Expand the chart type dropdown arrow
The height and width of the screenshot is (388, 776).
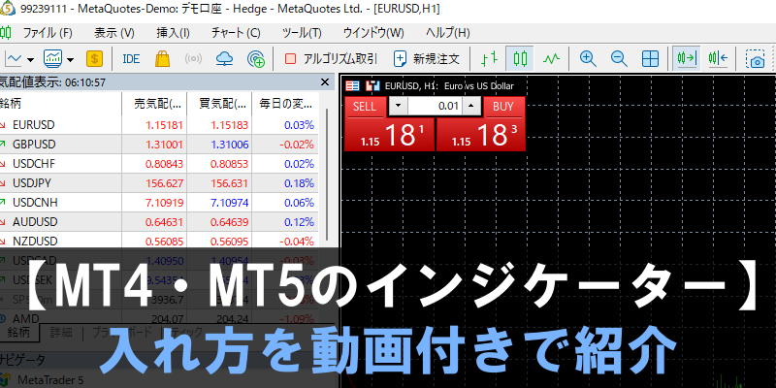(x=30, y=60)
